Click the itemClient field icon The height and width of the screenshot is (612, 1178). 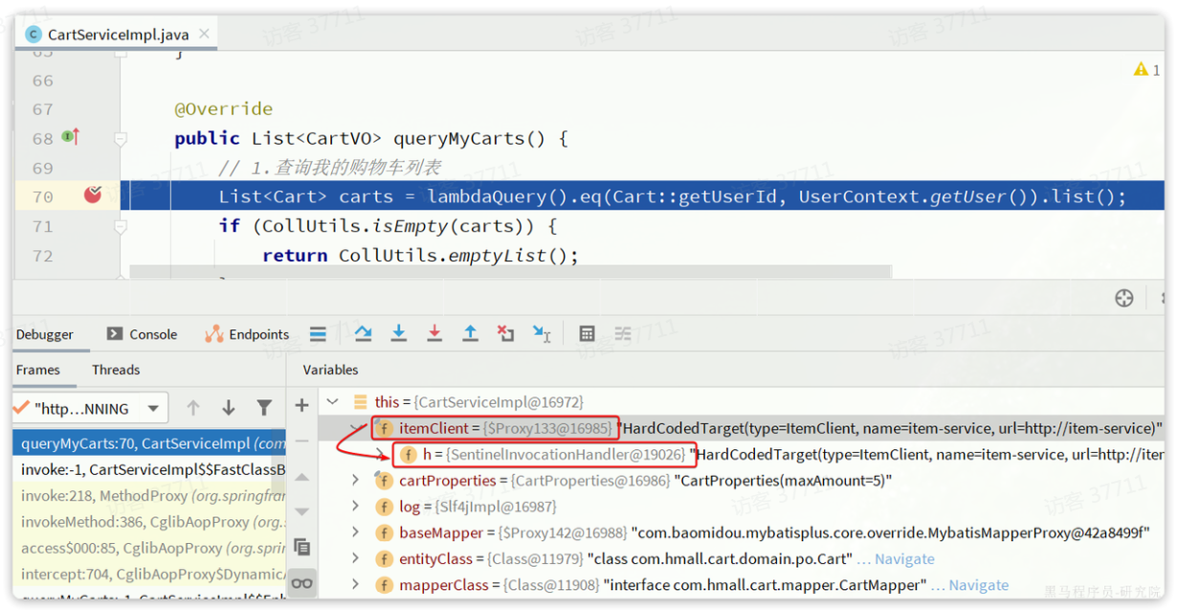tap(385, 428)
